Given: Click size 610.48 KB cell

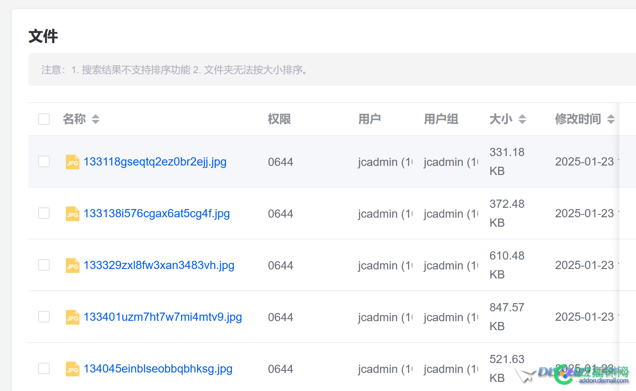Looking at the screenshot, I should coord(507,265).
